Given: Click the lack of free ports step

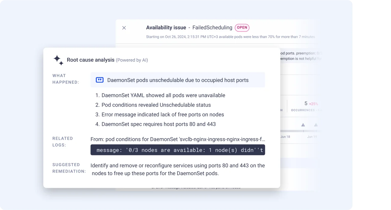Looking at the screenshot, I should pos(160,114).
